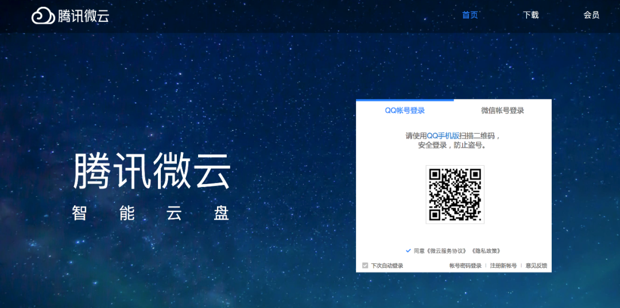Image resolution: width=620 pixels, height=308 pixels.
Task: Click the 腾讯微云 header logo text
Action: [83, 16]
